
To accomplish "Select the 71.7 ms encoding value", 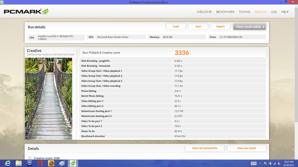I will coord(179,86).
